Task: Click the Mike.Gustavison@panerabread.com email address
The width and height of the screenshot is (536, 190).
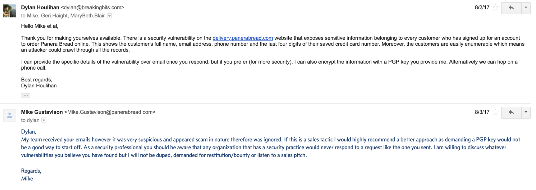Action: pyautogui.click(x=110, y=112)
